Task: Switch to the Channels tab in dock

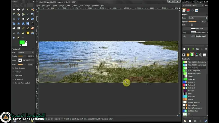Action: 188,10
